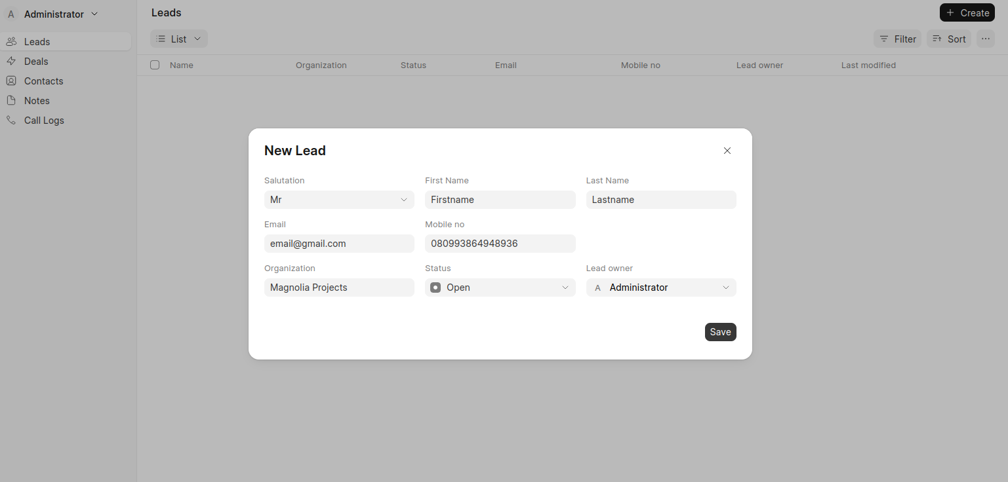Viewport: 1008px width, 482px height.
Task: Toggle the select-all checkbox in table header
Action: 154,65
